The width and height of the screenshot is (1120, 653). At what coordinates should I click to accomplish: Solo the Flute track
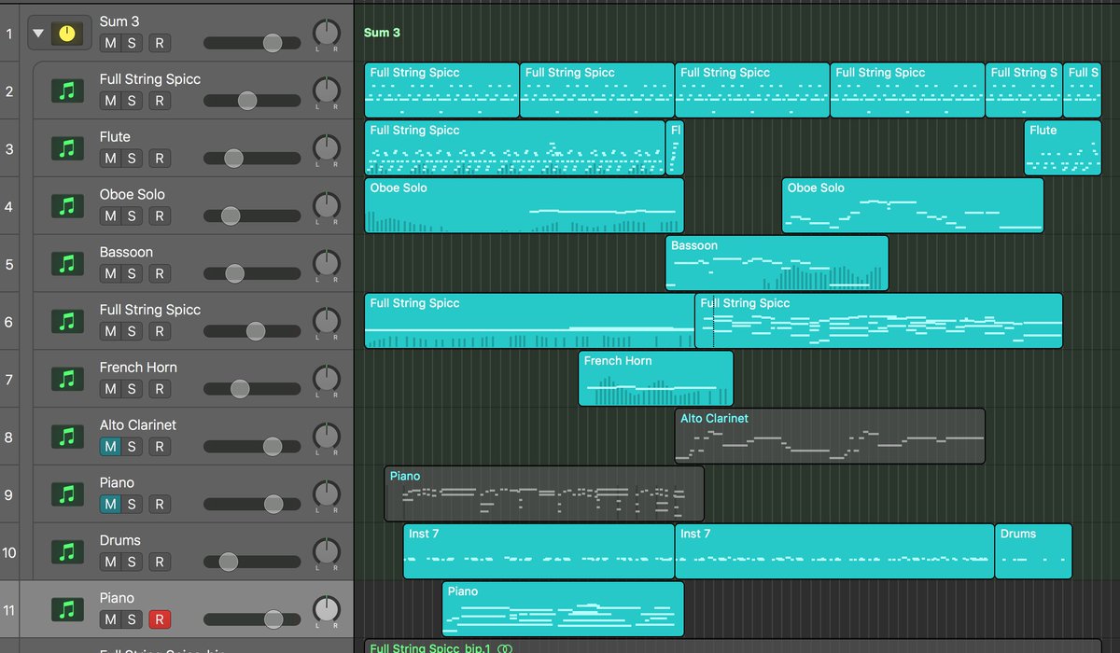click(x=132, y=159)
